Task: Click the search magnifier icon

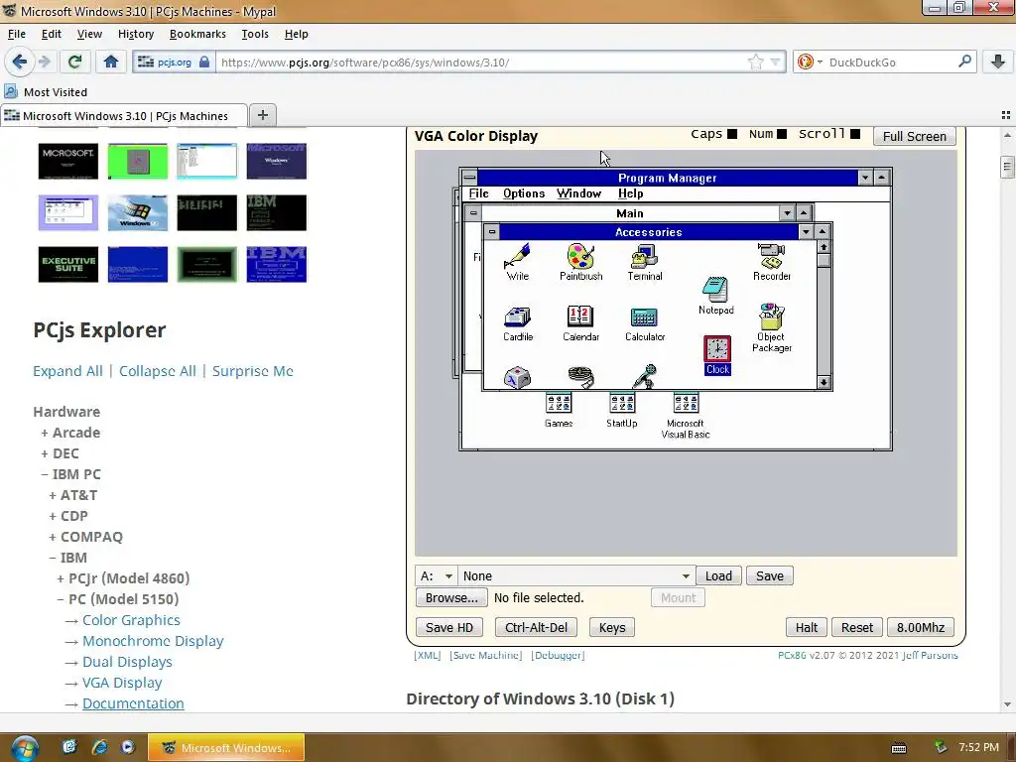Action: pyautogui.click(x=964, y=62)
